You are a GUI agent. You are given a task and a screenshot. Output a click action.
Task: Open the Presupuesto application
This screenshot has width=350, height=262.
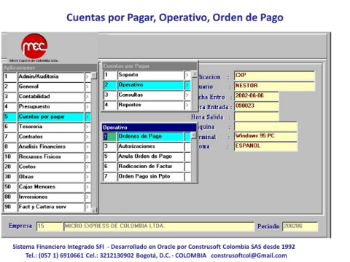[x=51, y=107]
